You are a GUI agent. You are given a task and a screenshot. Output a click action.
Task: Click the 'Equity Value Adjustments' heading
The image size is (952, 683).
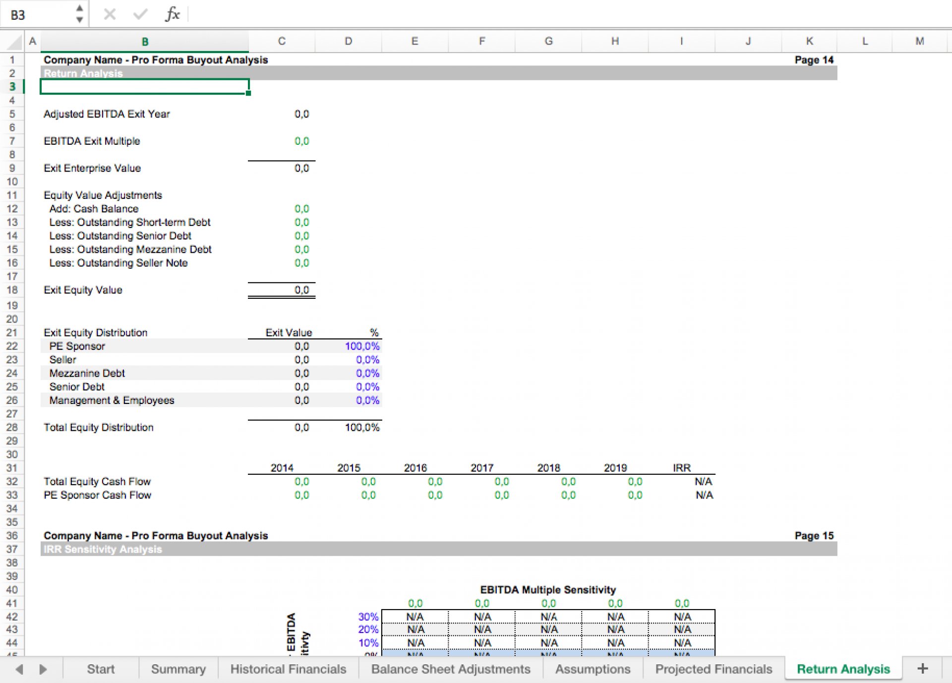click(103, 195)
